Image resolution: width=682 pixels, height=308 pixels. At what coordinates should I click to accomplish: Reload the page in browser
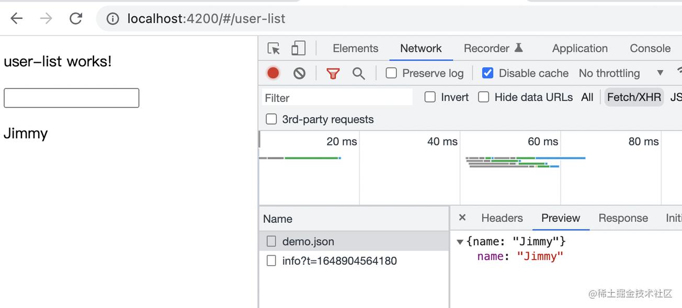[76, 19]
